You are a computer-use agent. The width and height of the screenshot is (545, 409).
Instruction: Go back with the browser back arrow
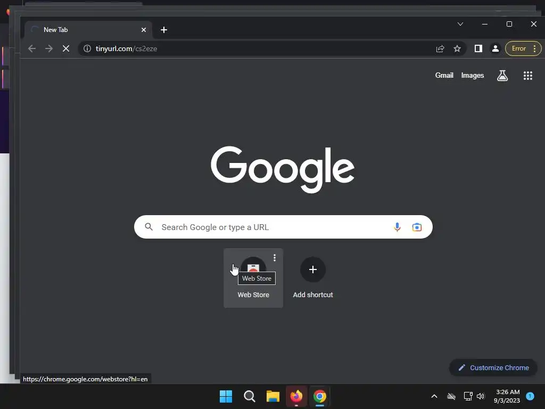click(x=31, y=48)
